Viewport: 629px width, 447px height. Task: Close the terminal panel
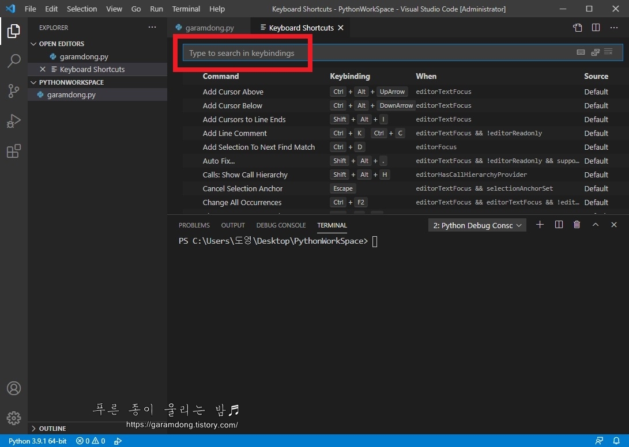coord(614,225)
